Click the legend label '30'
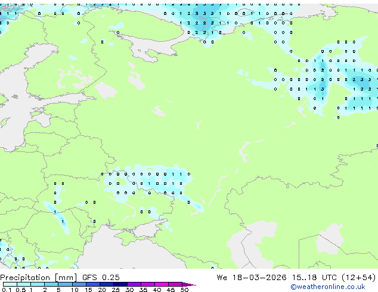The width and height of the screenshot is (378, 292). pyautogui.click(x=129, y=290)
